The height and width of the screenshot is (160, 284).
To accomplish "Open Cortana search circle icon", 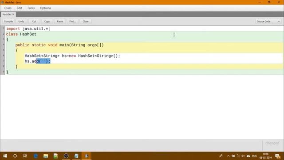I will 15,156.
